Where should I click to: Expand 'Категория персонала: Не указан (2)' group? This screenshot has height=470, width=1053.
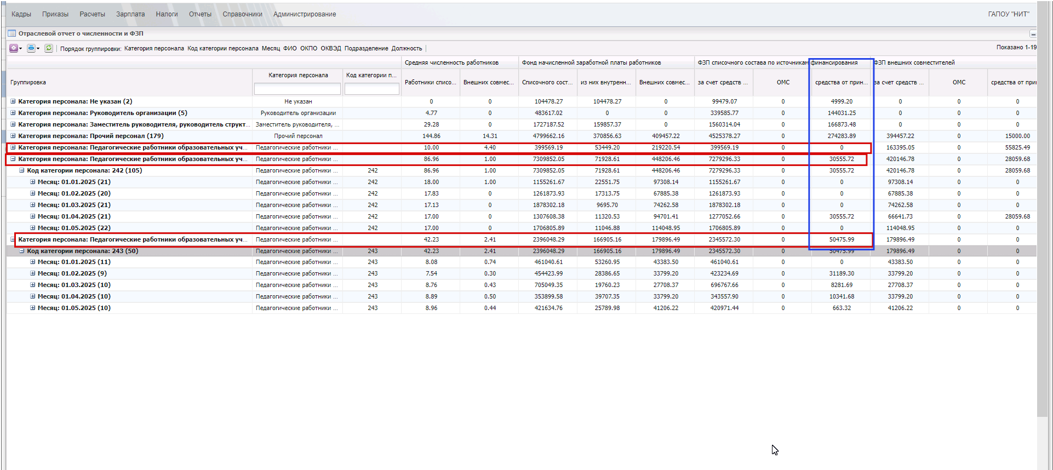click(x=13, y=101)
